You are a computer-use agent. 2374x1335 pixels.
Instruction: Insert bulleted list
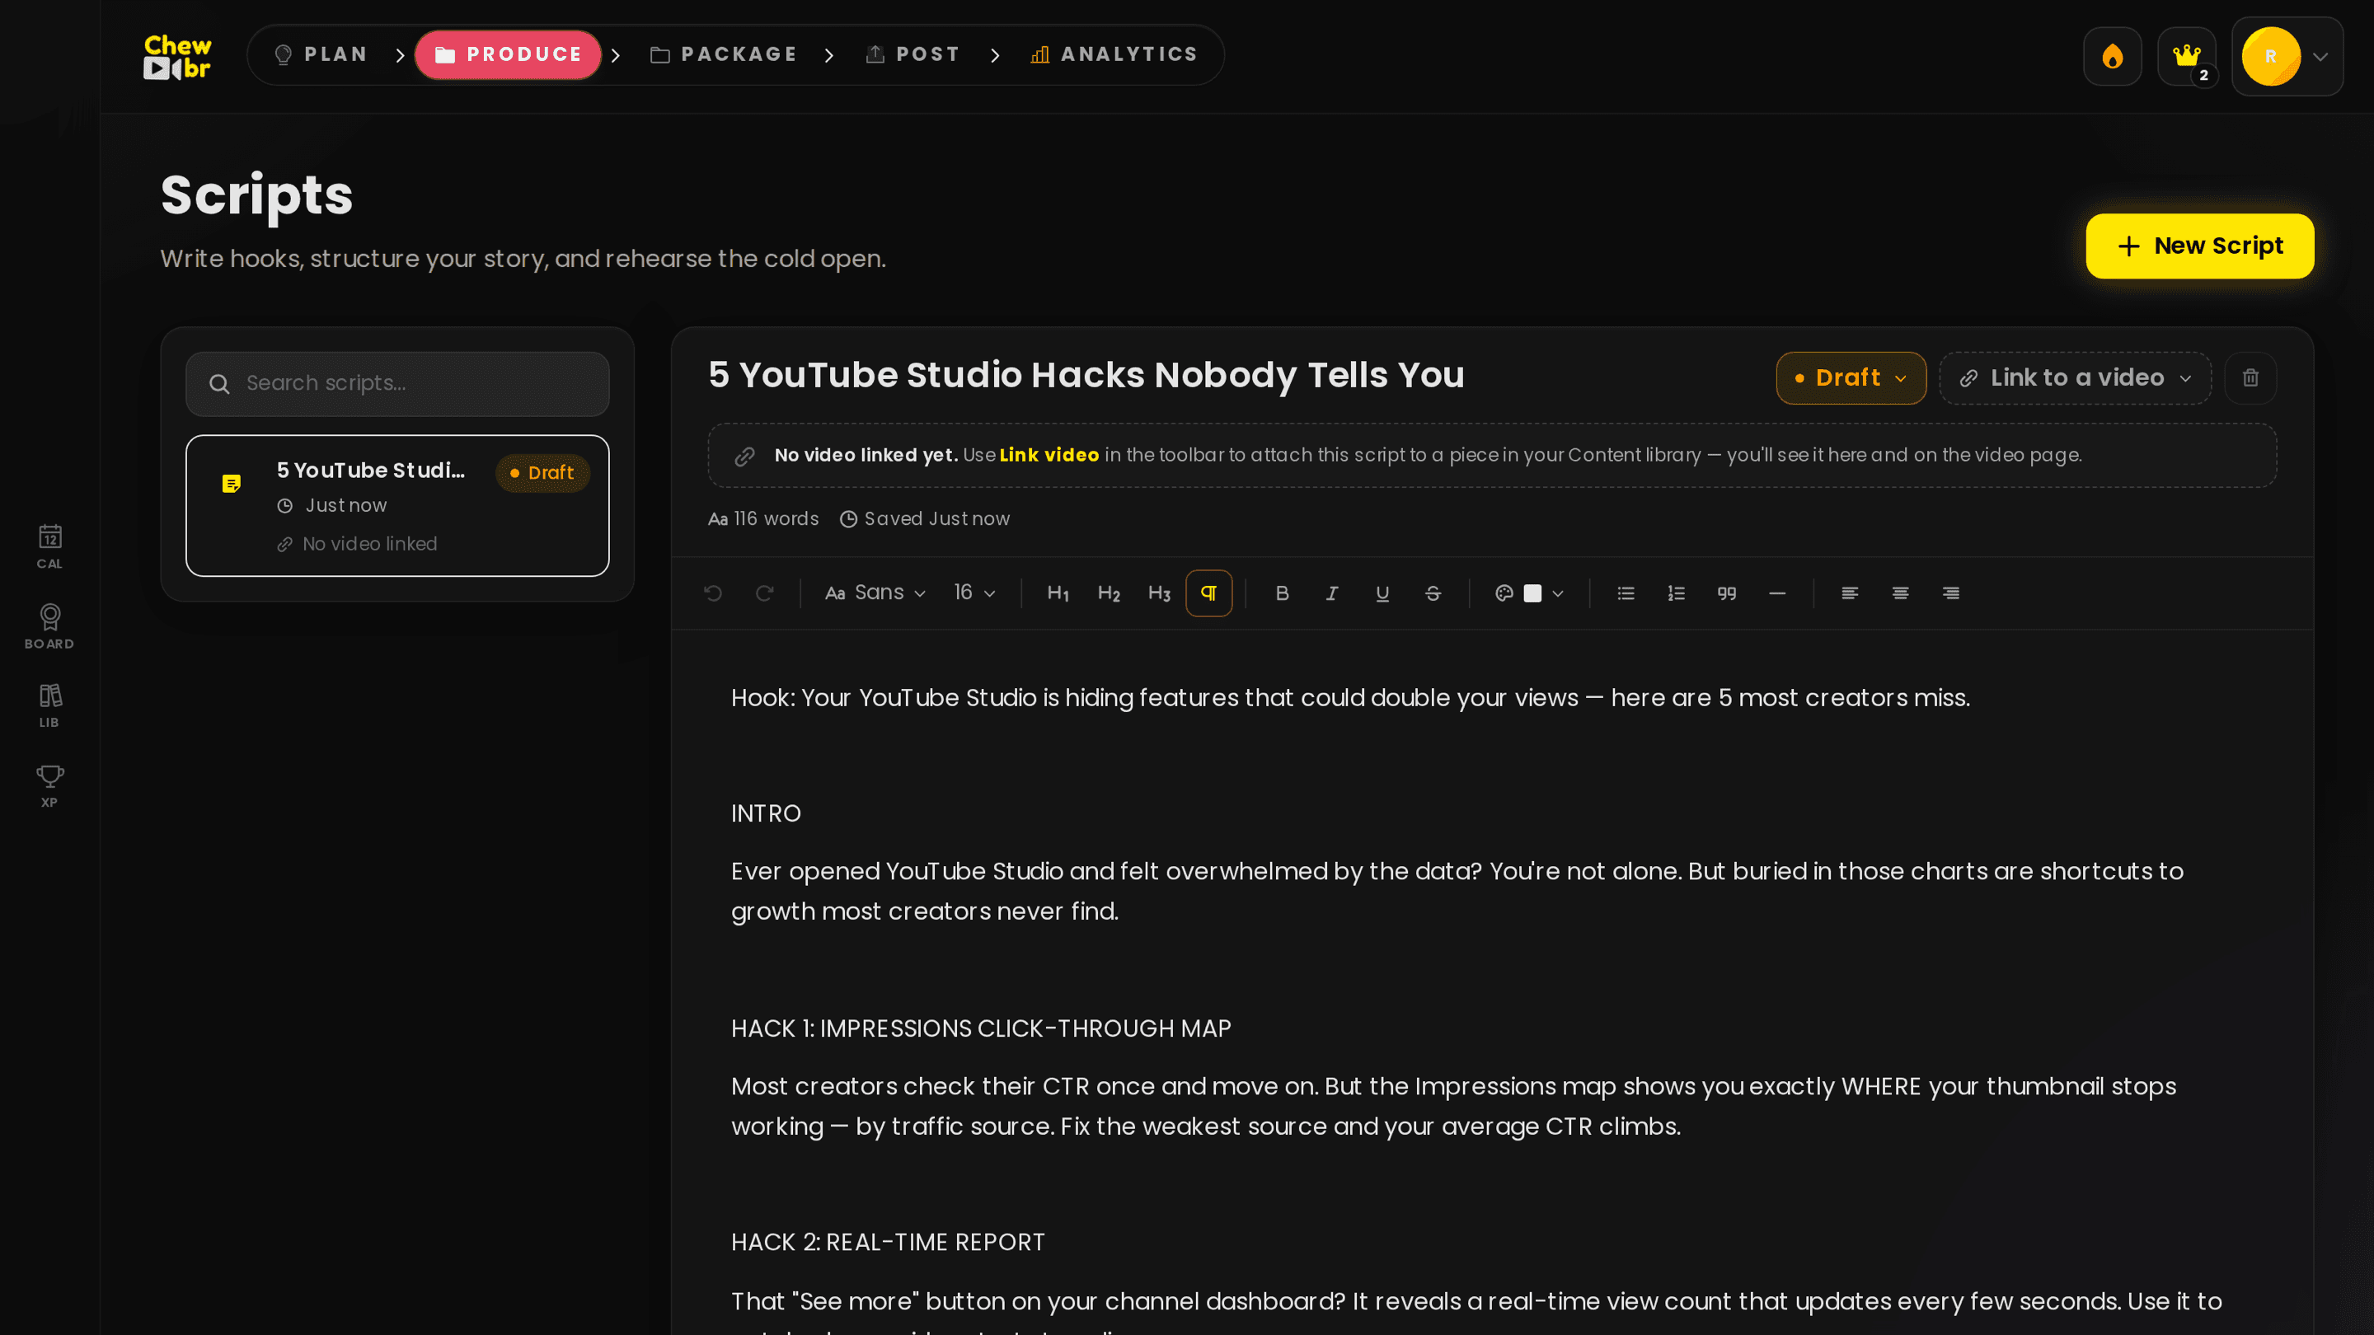tap(1626, 593)
